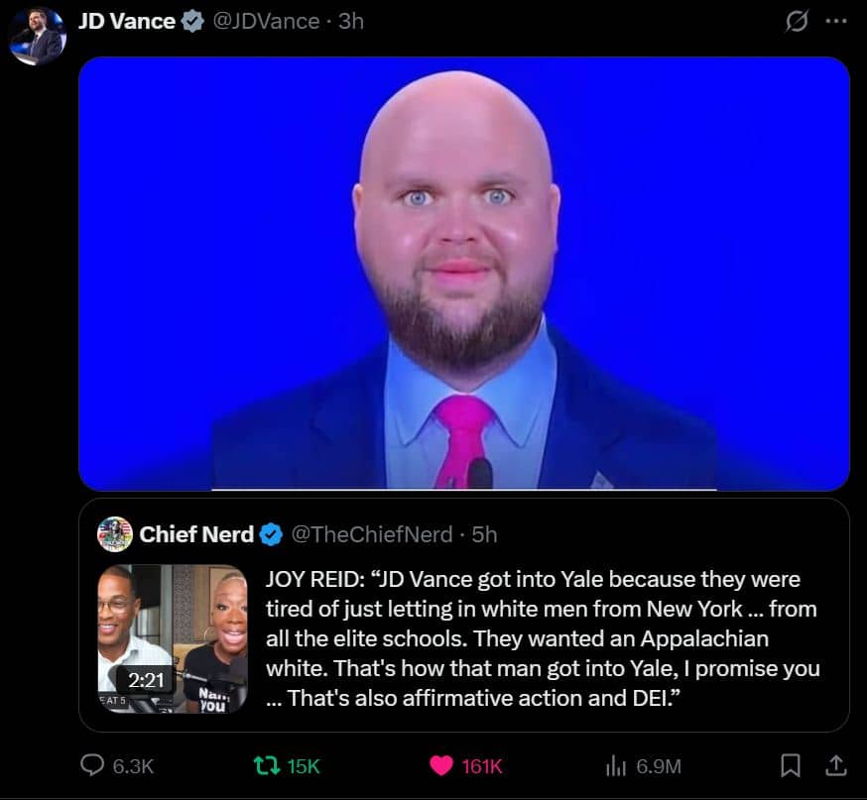This screenshot has height=800, width=867.
Task: Click the 3h post timestamp
Action: pyautogui.click(x=351, y=21)
